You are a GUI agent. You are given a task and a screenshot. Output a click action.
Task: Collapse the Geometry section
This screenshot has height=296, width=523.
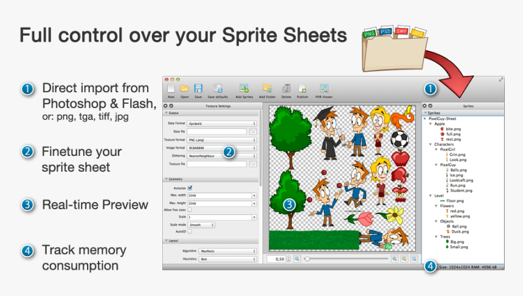(167, 179)
